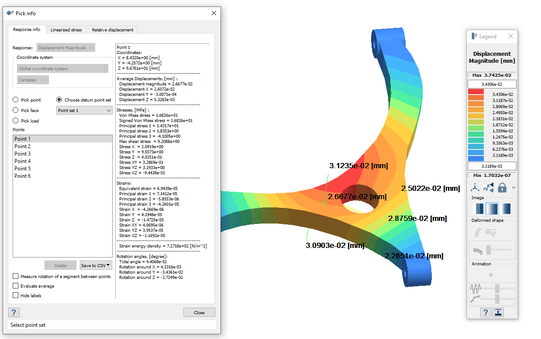Image resolution: width=541 pixels, height=339 pixels.
Task: Open help in the Pick info dialog
Action: (14, 312)
